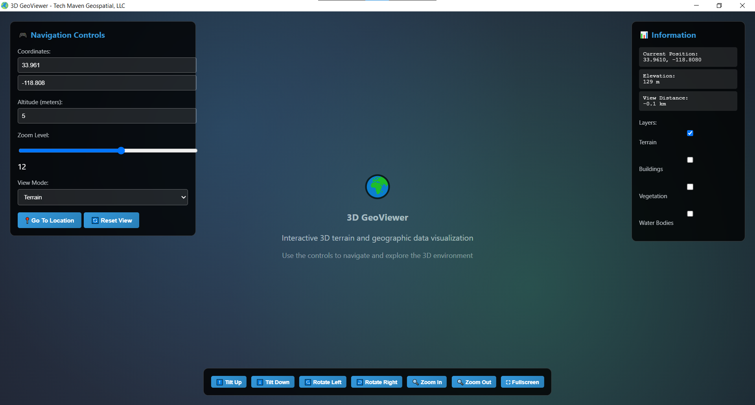This screenshot has height=405, width=755.
Task: Click the gamepad icon beside Navigation Controls
Action: pos(23,35)
